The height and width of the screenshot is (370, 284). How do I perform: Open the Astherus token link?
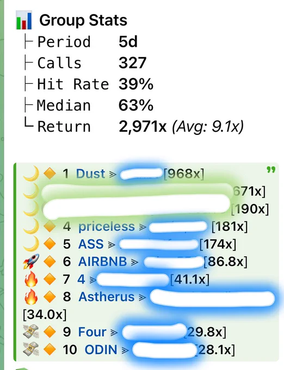pyautogui.click(x=107, y=297)
